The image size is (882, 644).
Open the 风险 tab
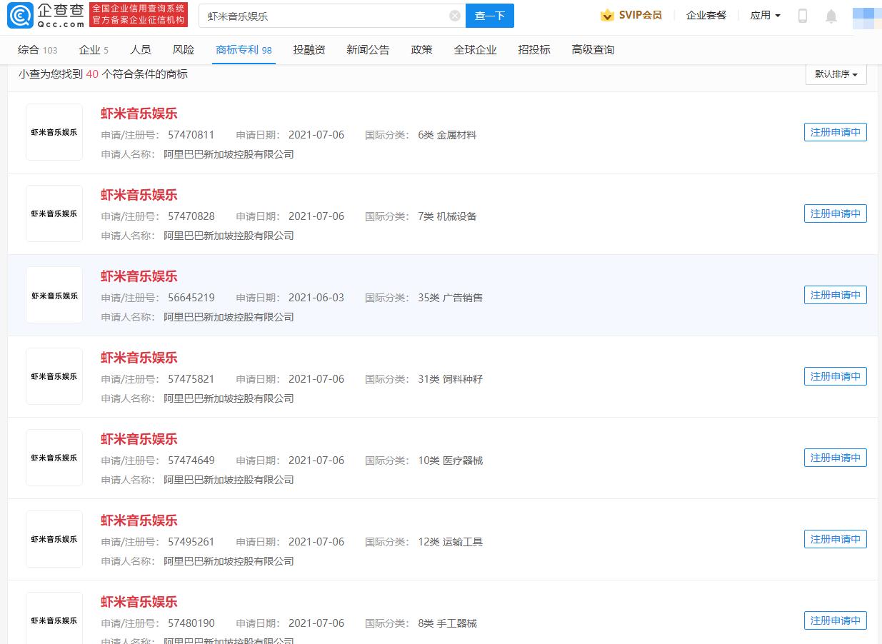click(x=184, y=50)
